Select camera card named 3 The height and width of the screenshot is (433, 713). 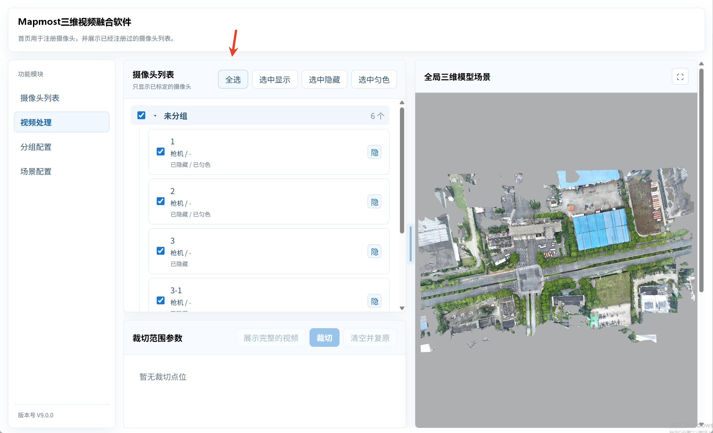tap(269, 251)
